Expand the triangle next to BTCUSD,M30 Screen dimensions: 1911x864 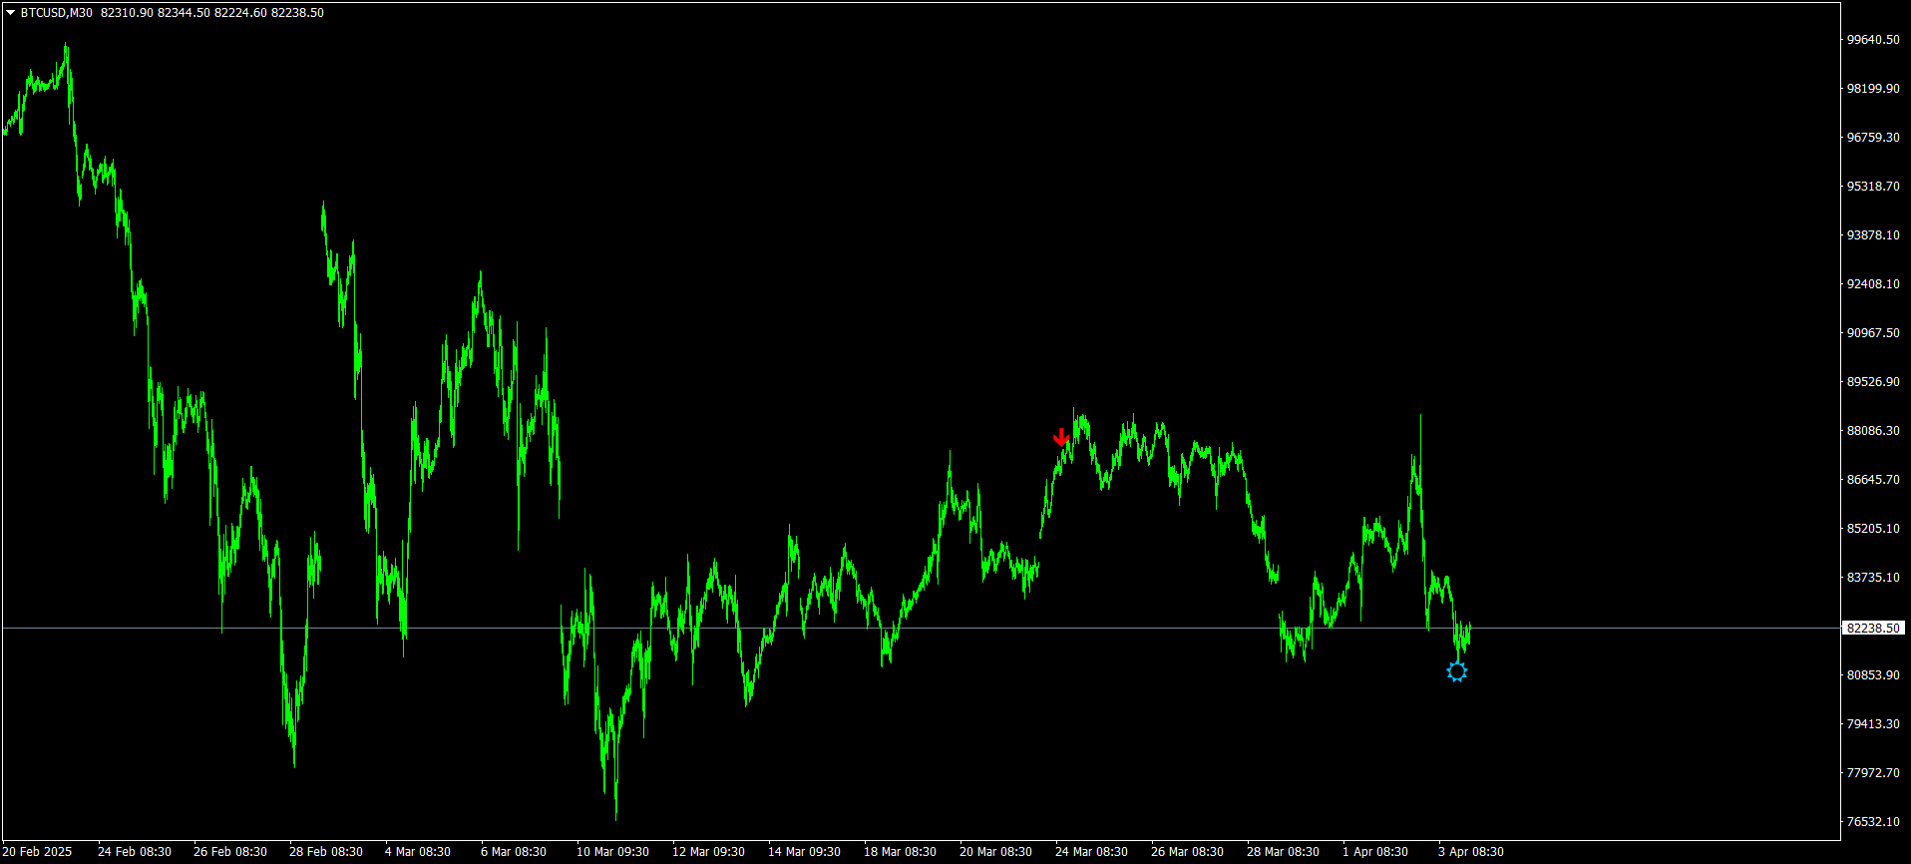tap(10, 13)
